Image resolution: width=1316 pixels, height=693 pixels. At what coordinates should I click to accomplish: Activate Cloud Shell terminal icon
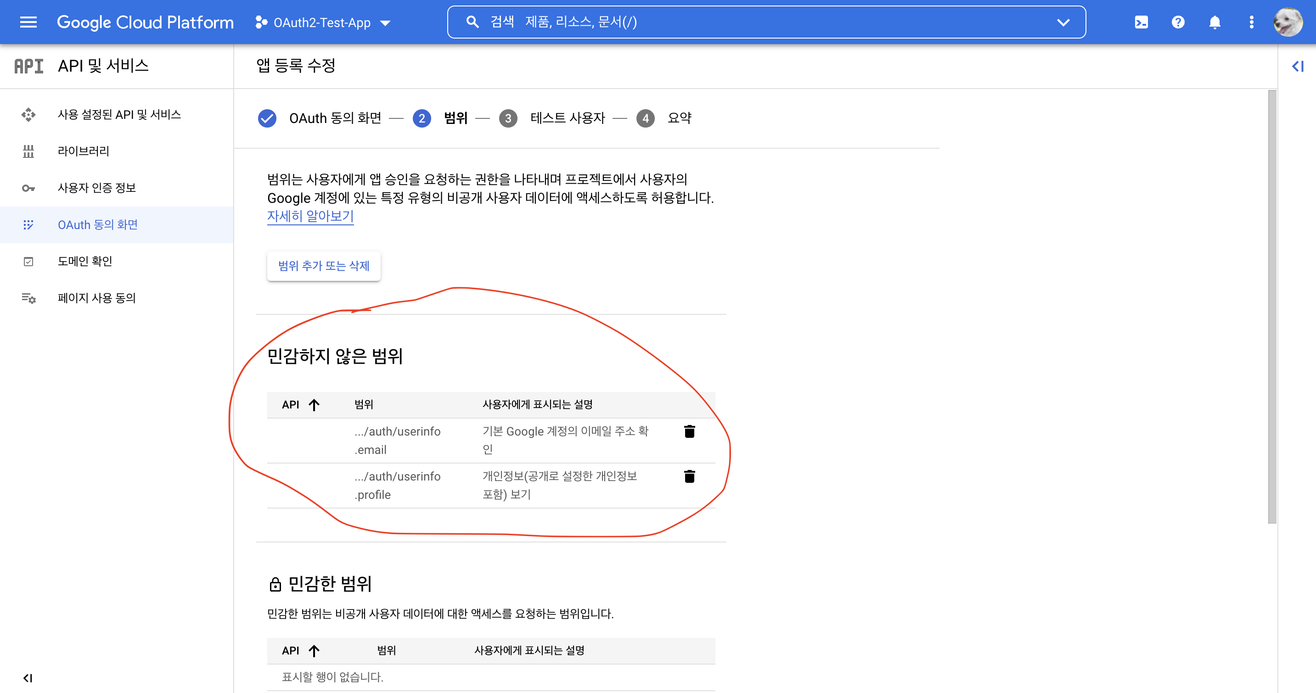[x=1141, y=22]
